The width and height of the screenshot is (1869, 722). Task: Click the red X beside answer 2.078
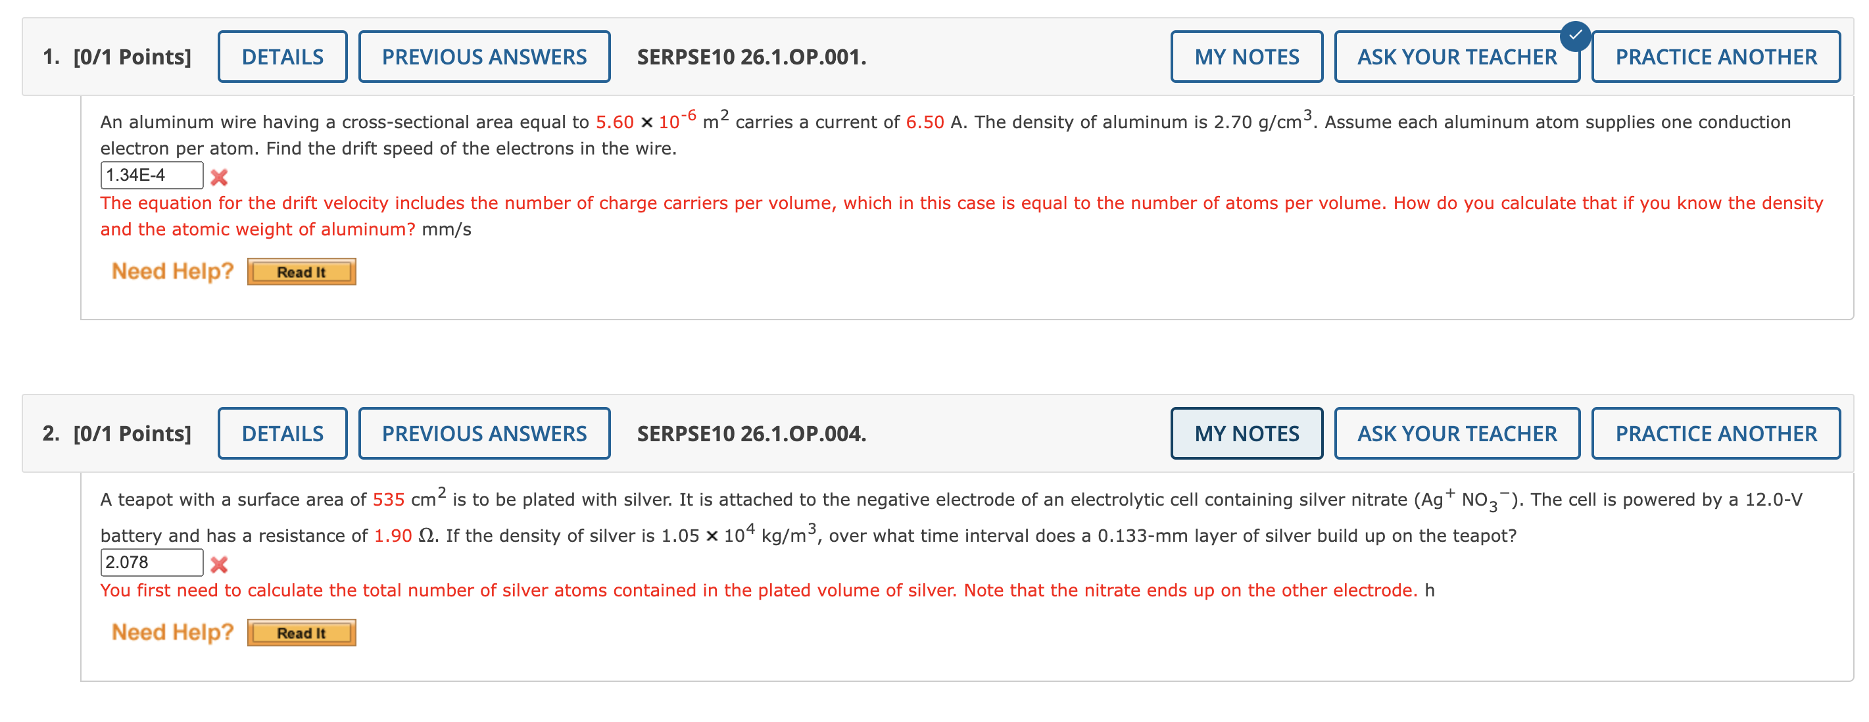coord(219,562)
